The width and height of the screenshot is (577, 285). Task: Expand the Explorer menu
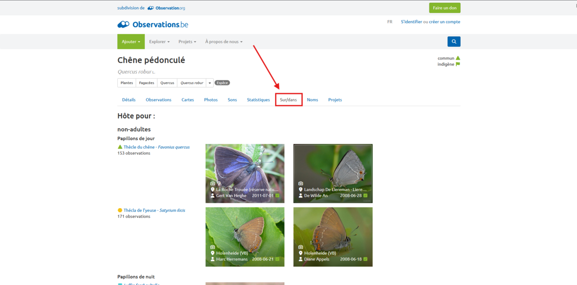(x=159, y=42)
